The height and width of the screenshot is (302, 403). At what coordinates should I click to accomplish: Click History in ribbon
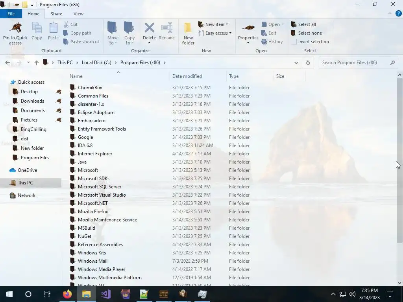[x=272, y=42]
